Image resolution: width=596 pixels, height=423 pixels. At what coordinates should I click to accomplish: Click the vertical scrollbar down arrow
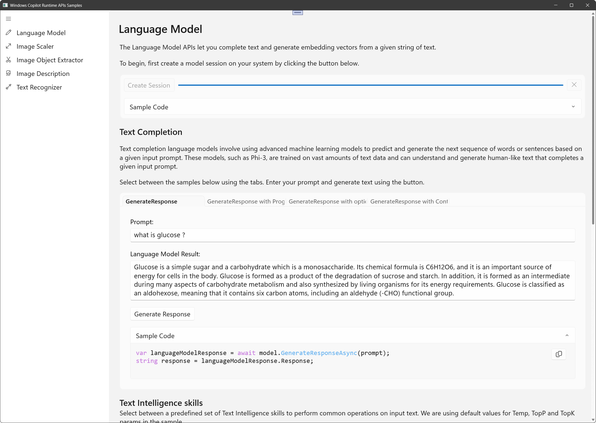[x=593, y=420]
